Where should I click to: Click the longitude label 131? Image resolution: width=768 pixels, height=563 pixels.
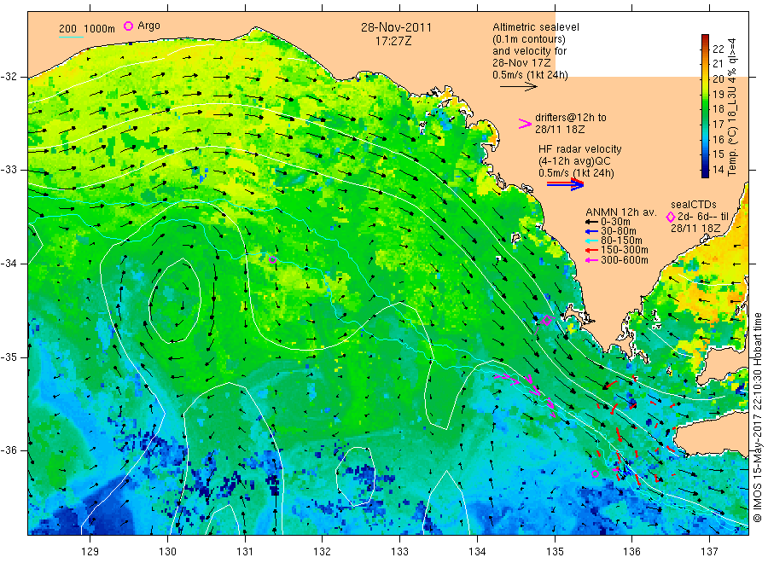(245, 552)
